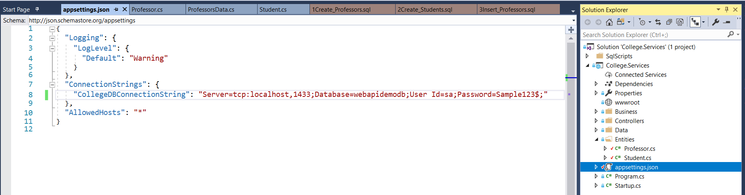This screenshot has width=745, height=195.
Task: Open the Schema URL dropdown arrow
Action: point(574,21)
